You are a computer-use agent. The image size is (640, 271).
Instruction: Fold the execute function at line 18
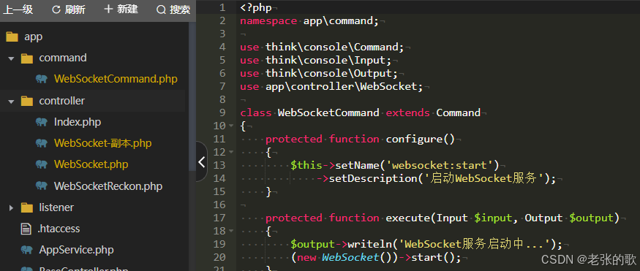click(x=231, y=231)
